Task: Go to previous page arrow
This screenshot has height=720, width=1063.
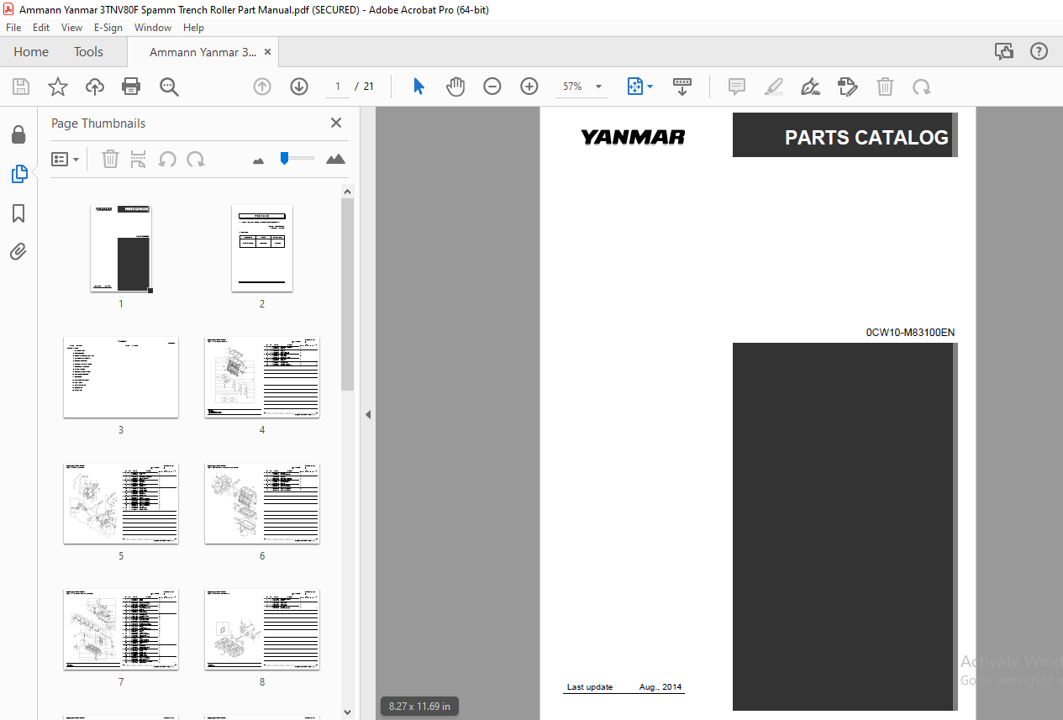Action: pyautogui.click(x=262, y=87)
